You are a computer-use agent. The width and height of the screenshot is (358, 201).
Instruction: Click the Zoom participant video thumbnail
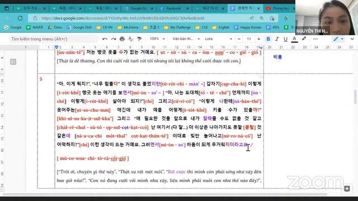click(327, 17)
